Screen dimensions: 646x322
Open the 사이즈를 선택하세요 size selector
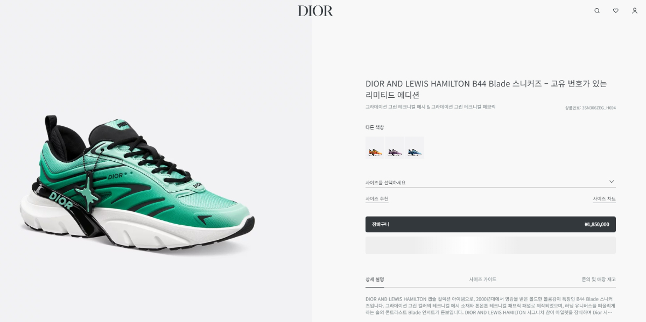(x=490, y=182)
